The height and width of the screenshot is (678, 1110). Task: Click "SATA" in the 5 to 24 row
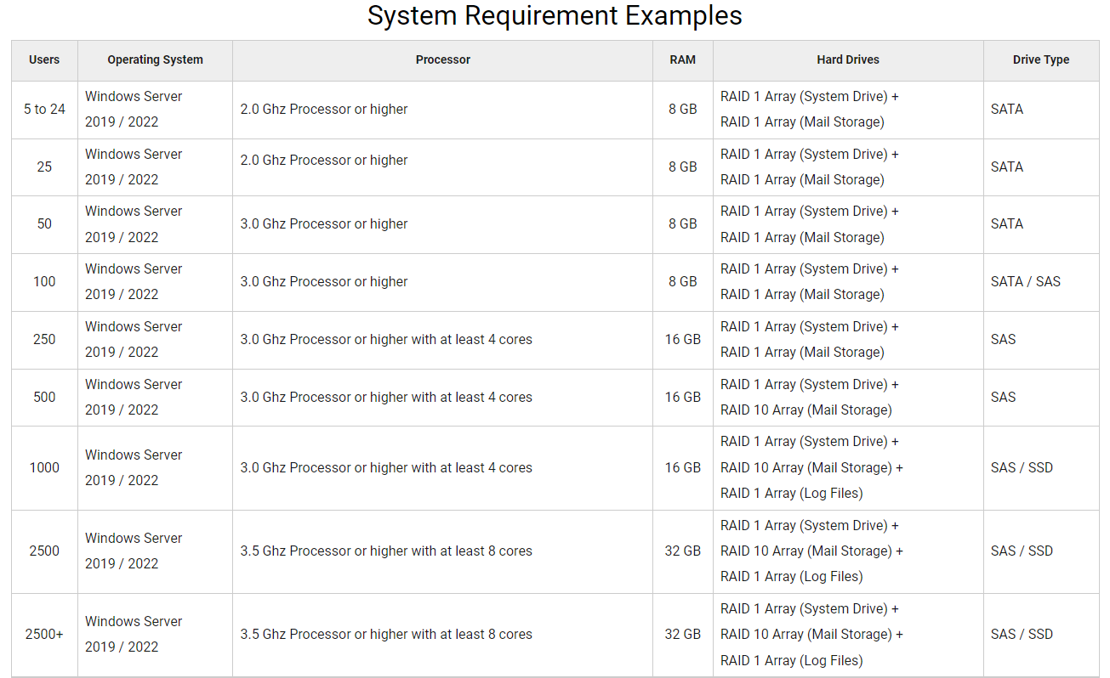[x=1007, y=110]
